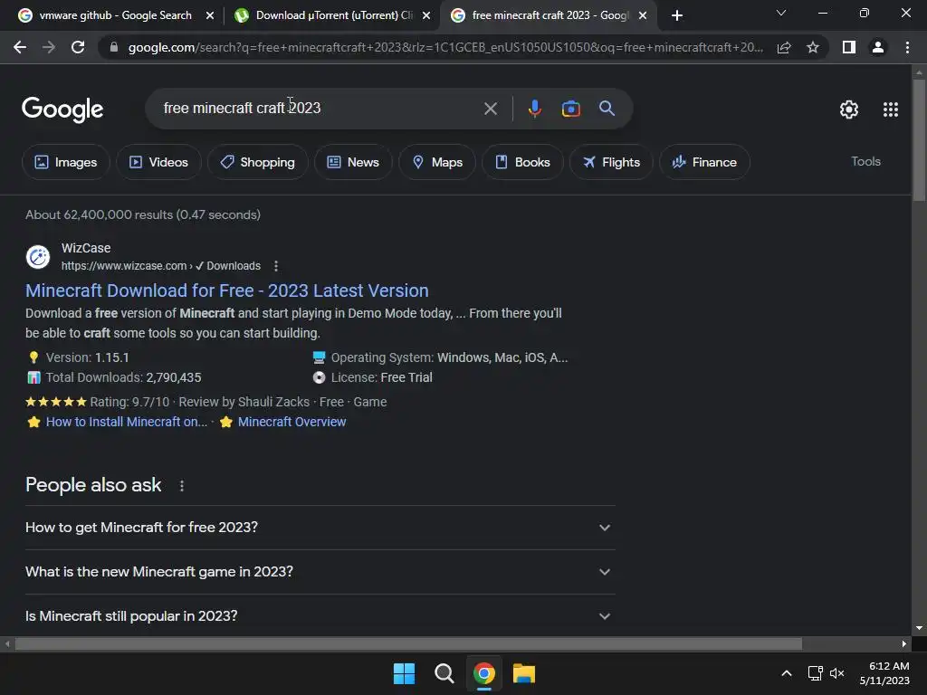Click the Google logo
The height and width of the screenshot is (695, 927).
point(62,109)
